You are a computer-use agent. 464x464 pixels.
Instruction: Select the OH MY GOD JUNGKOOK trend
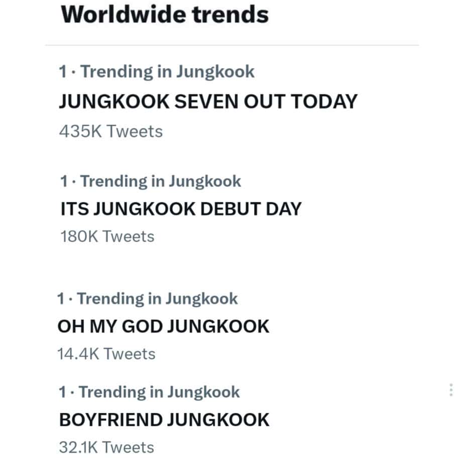[163, 326]
